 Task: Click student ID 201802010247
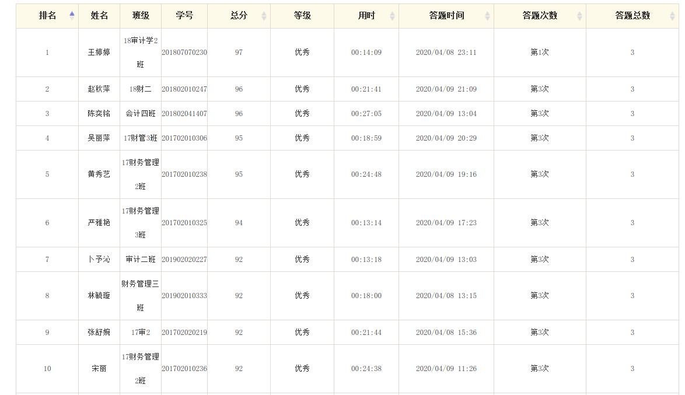(x=184, y=89)
